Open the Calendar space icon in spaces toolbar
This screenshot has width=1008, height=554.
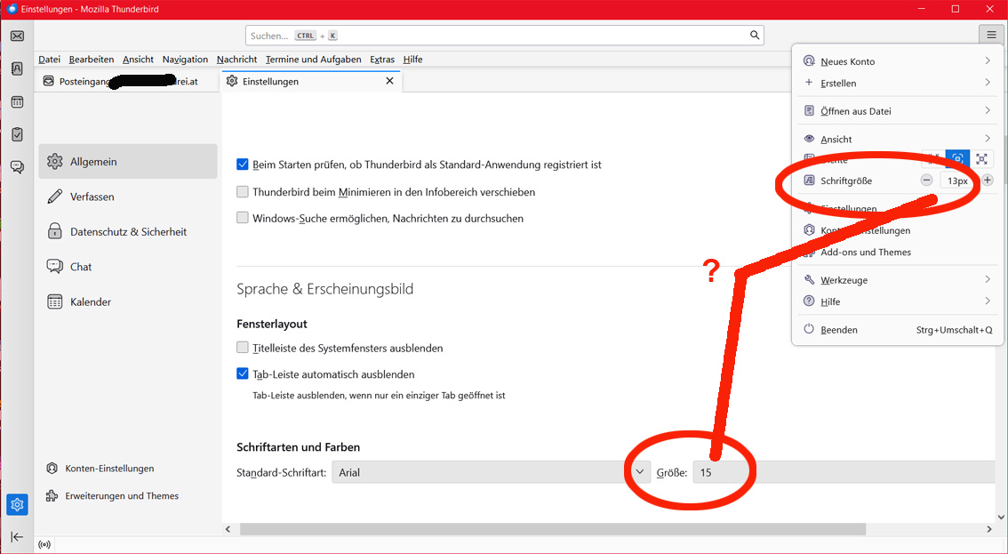click(x=18, y=101)
